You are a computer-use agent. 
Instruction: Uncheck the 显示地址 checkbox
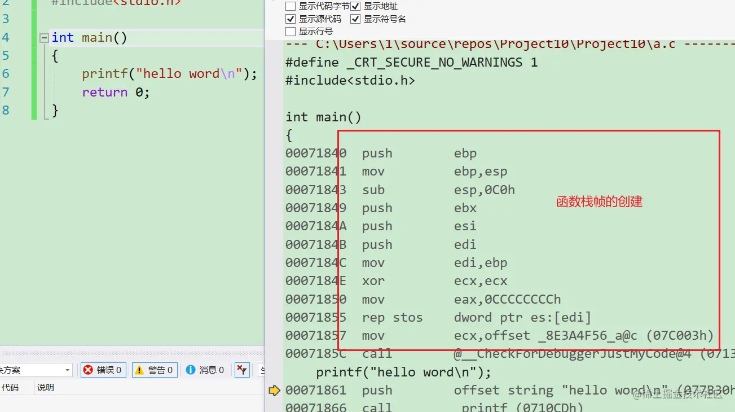(x=355, y=6)
